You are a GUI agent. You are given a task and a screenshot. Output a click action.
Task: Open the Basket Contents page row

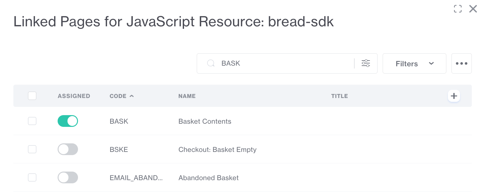(205, 121)
